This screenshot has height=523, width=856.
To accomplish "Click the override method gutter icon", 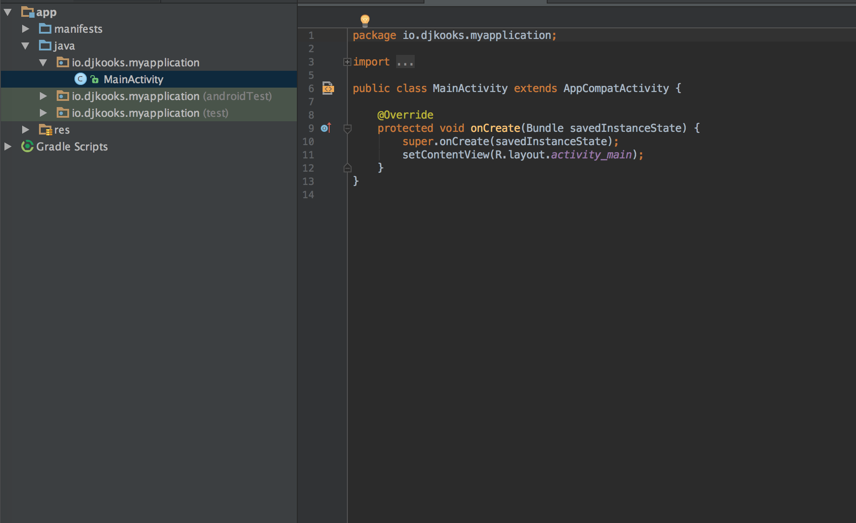I will 326,128.
